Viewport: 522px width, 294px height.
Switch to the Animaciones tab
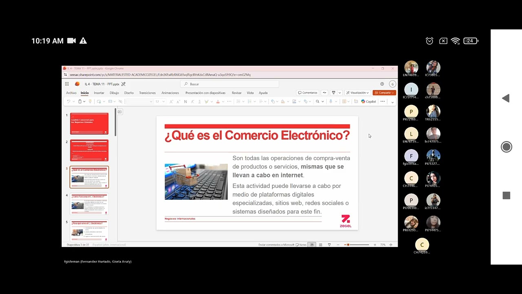pyautogui.click(x=170, y=93)
